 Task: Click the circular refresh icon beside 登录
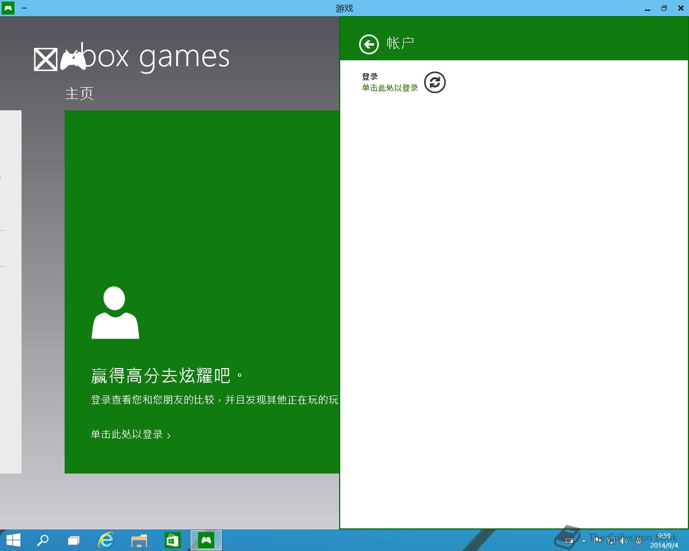(x=435, y=82)
